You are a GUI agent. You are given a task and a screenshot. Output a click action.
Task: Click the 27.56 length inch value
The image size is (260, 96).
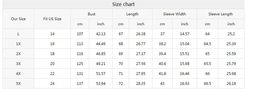[x=141, y=64]
